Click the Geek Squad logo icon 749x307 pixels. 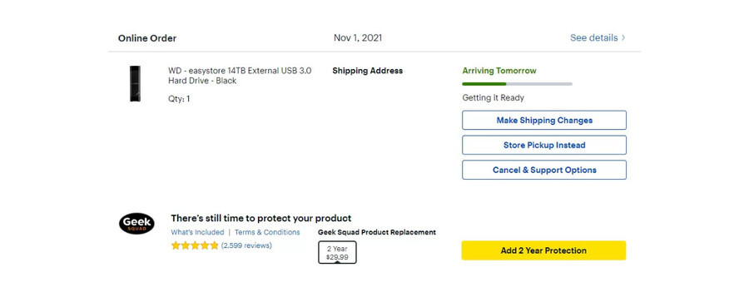click(x=136, y=224)
